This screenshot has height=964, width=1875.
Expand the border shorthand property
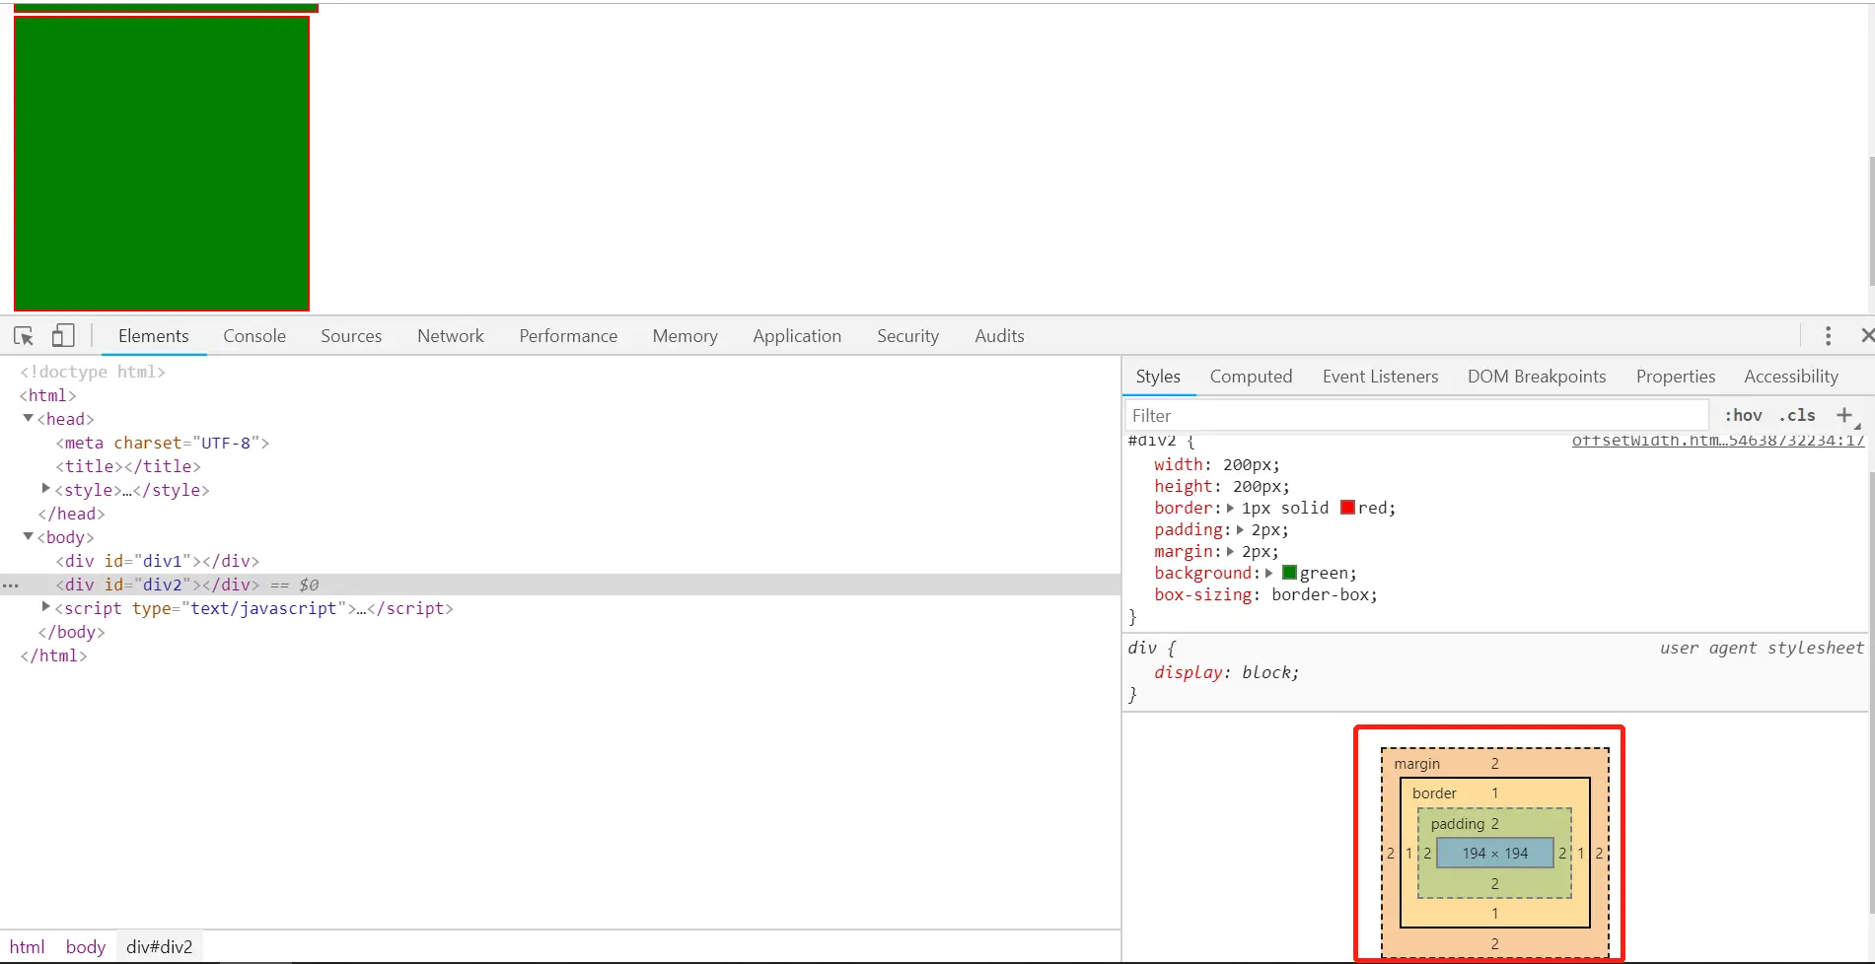[x=1230, y=509]
